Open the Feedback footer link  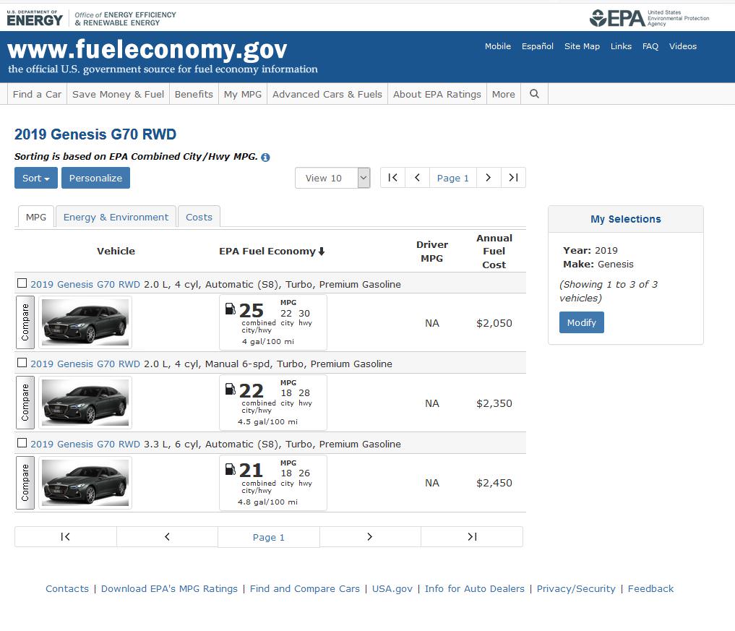point(650,589)
